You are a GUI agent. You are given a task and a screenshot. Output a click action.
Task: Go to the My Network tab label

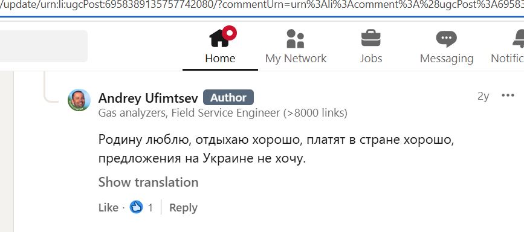(x=296, y=59)
